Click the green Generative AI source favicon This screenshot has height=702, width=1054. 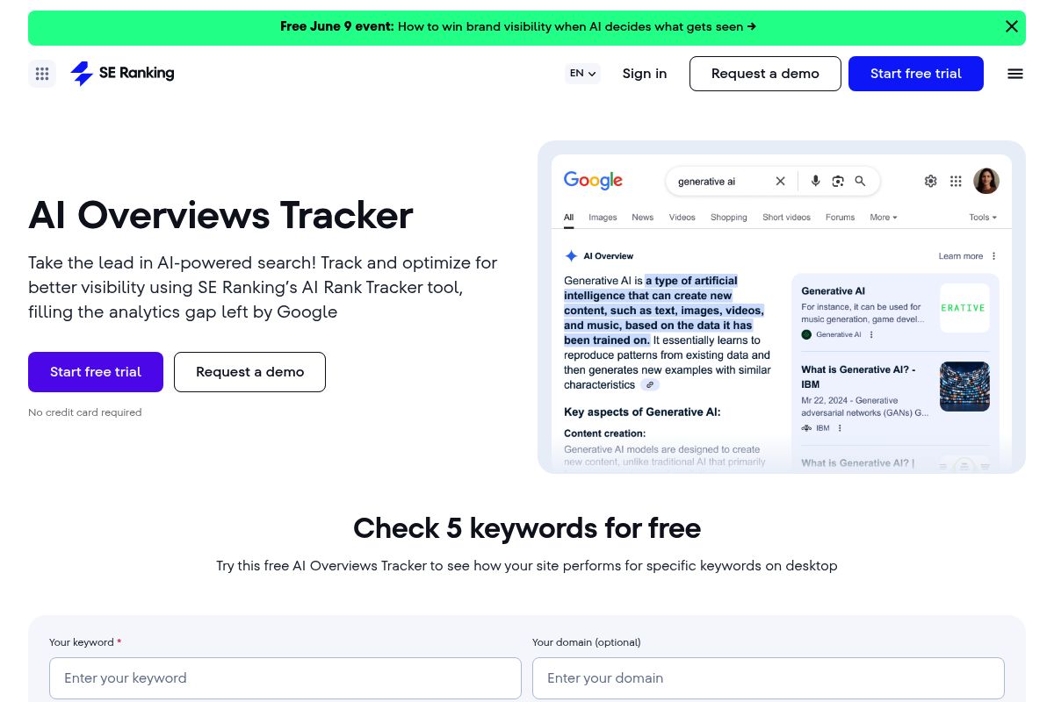[806, 334]
